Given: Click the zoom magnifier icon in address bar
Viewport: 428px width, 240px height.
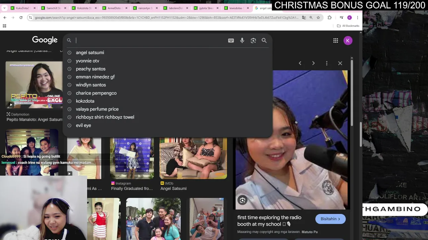Looking at the screenshot, I should pyautogui.click(x=311, y=17).
